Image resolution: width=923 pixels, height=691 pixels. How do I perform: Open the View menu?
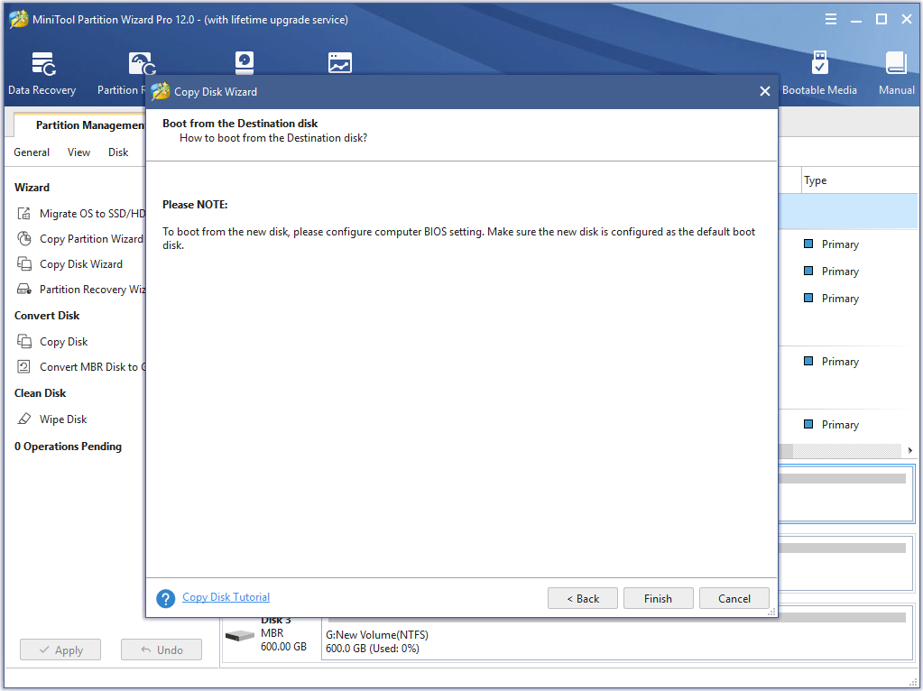pos(78,152)
